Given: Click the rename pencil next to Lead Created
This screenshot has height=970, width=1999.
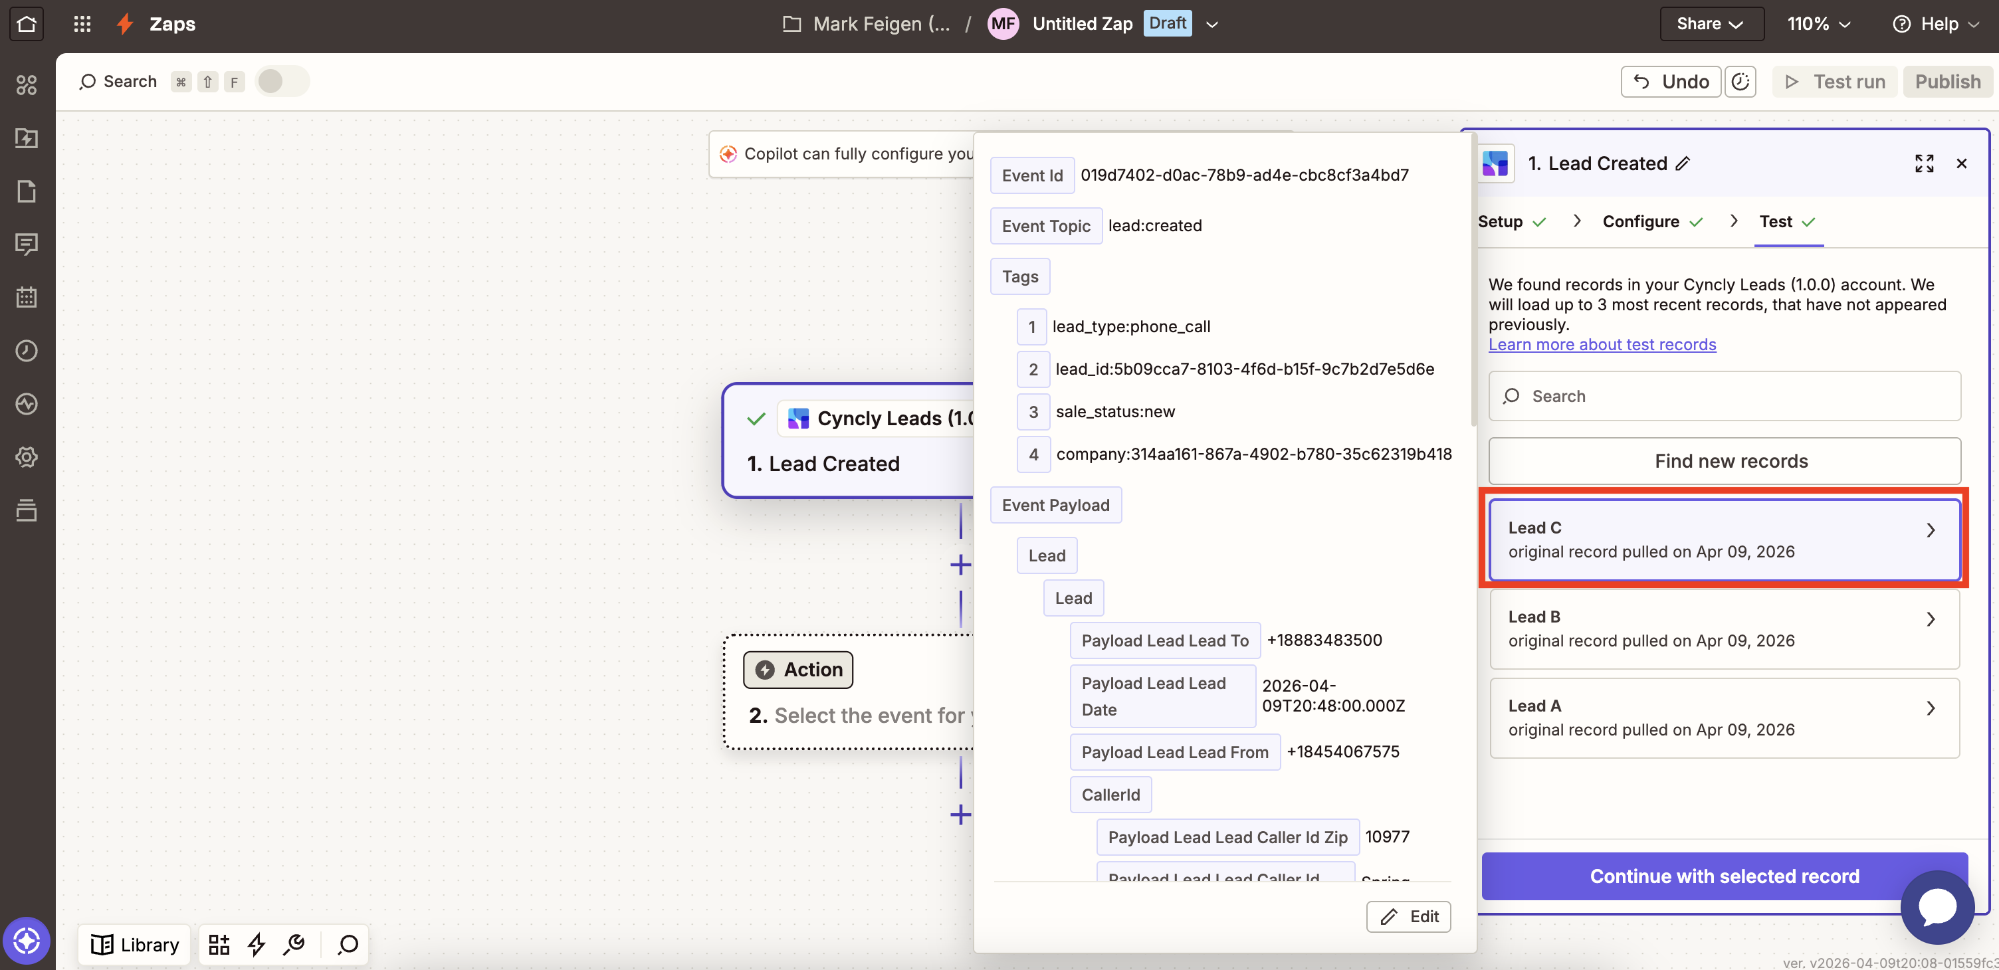Looking at the screenshot, I should (x=1683, y=163).
